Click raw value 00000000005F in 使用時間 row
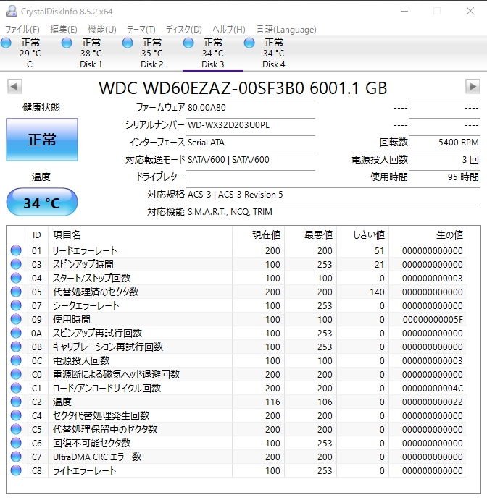This screenshot has width=487, height=500. coord(433,319)
